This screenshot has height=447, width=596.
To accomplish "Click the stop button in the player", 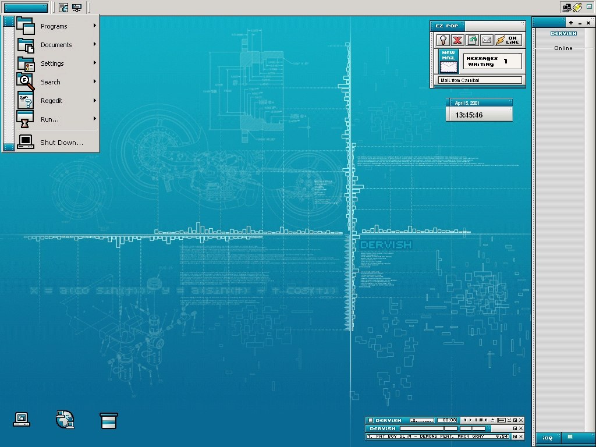I will coord(481,420).
